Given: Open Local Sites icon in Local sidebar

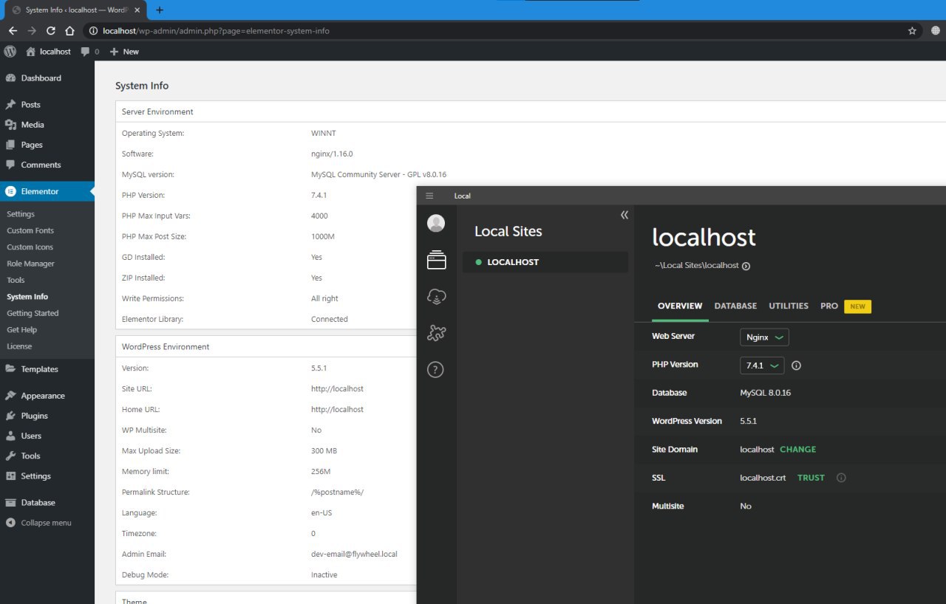Looking at the screenshot, I should tap(436, 260).
